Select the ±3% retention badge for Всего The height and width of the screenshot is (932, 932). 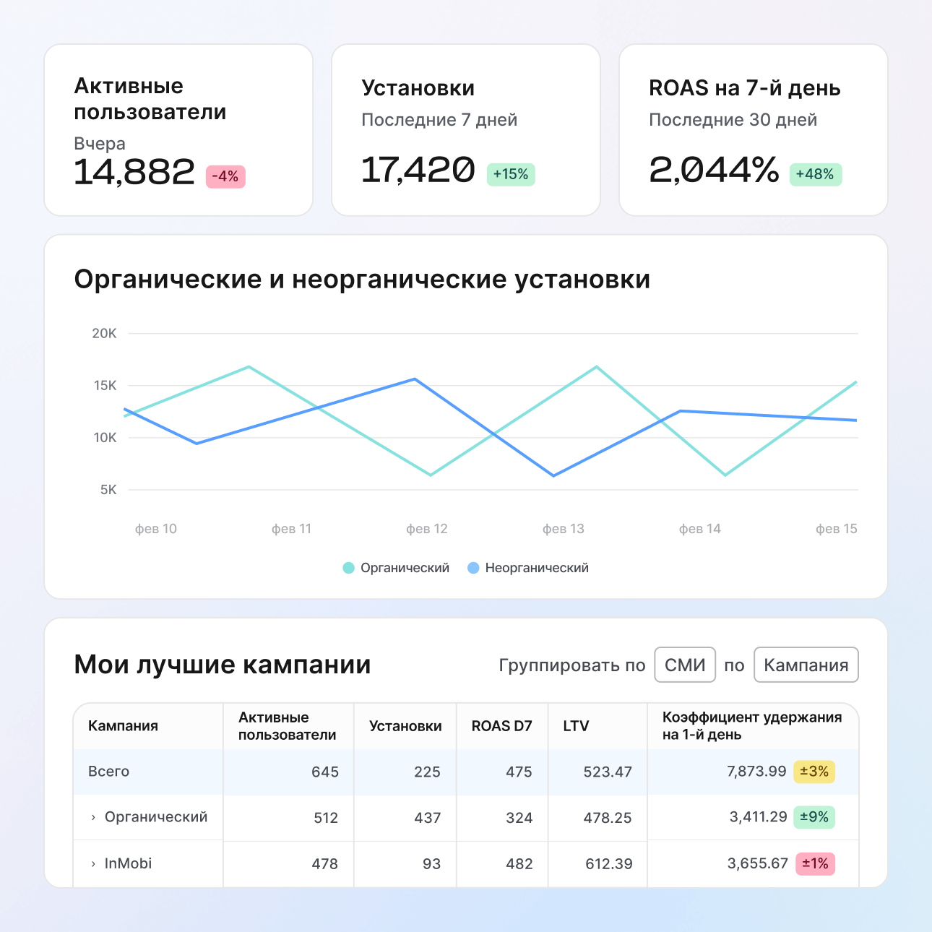point(815,772)
